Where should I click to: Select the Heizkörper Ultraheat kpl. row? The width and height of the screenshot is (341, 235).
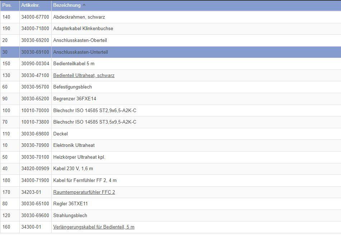[79, 157]
